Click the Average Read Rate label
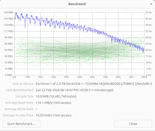This screenshot has width=155, height=131. point(19,103)
